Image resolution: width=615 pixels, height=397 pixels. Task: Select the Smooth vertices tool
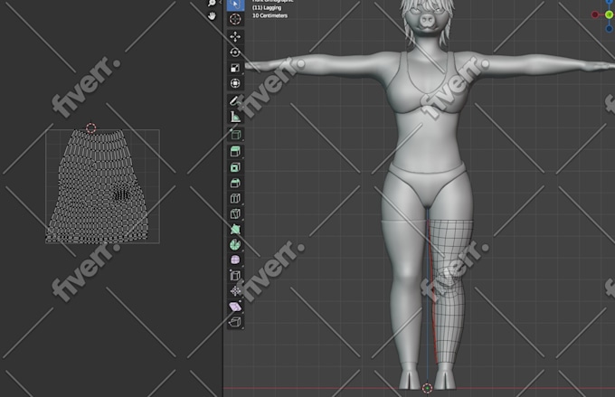[x=235, y=260]
